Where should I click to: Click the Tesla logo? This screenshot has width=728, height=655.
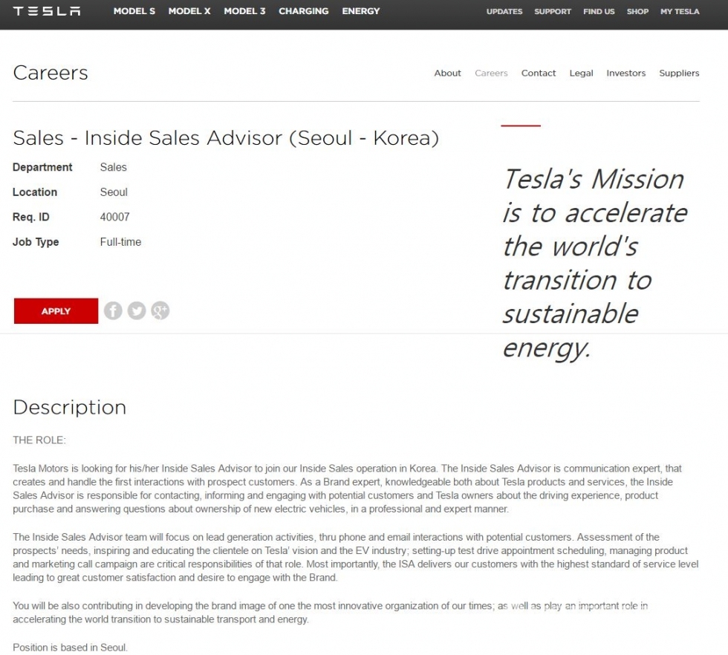[x=47, y=11]
